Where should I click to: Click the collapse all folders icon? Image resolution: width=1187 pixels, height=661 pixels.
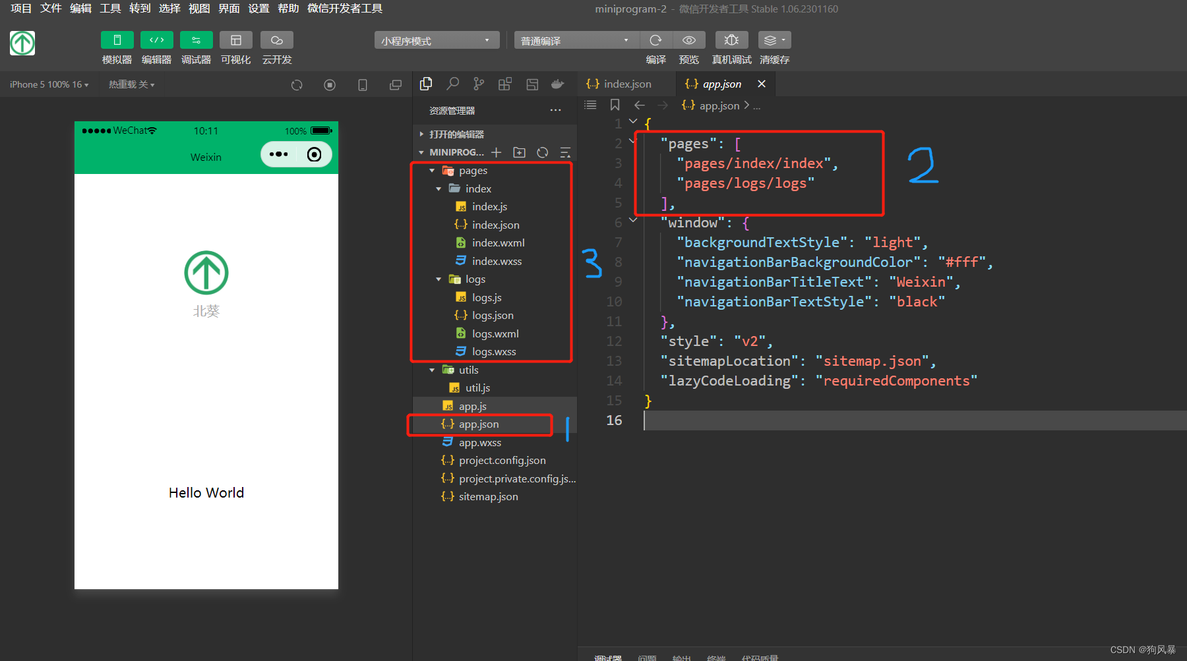(x=565, y=152)
